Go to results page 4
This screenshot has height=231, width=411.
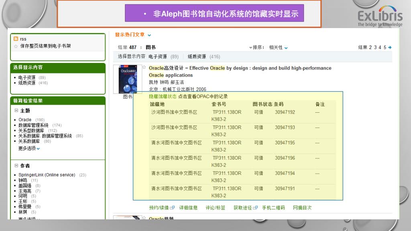tap(380, 47)
